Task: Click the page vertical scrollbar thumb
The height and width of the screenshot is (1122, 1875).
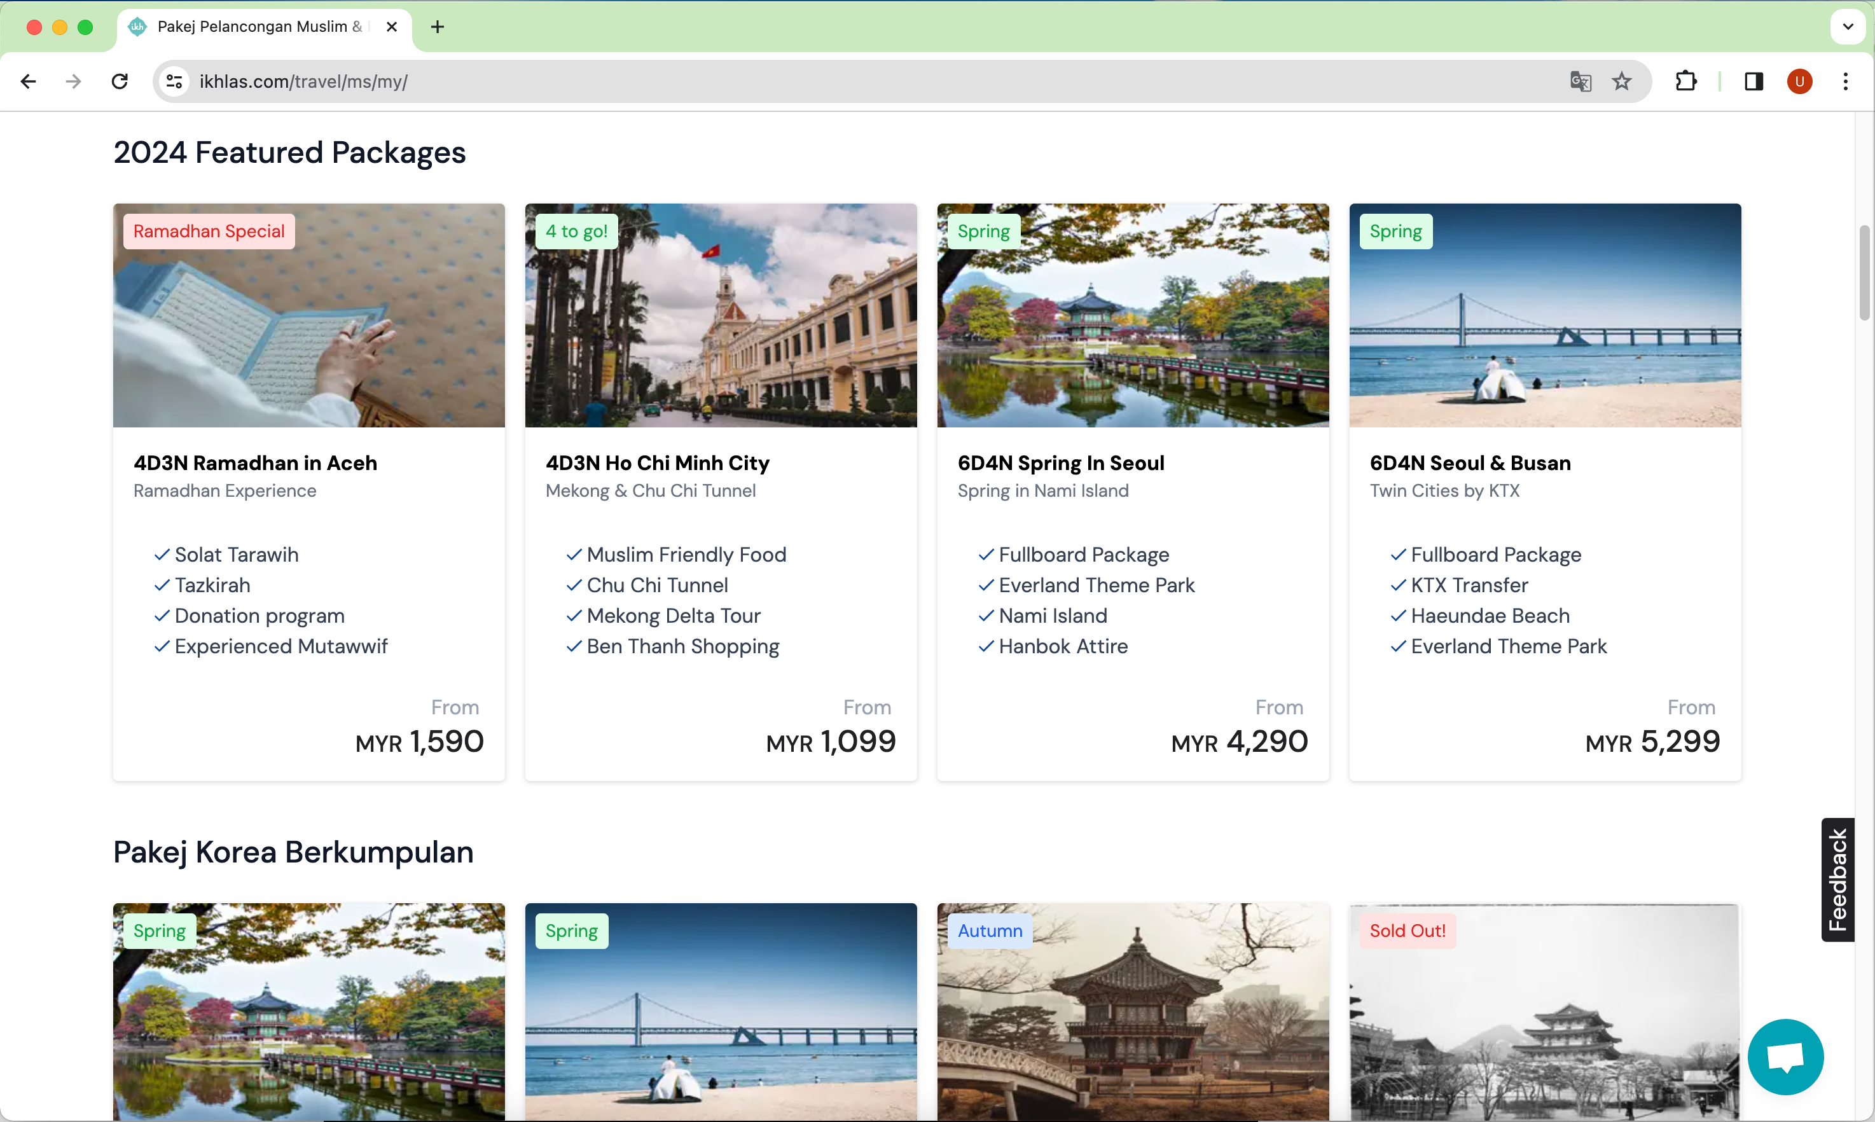Action: click(x=1864, y=272)
